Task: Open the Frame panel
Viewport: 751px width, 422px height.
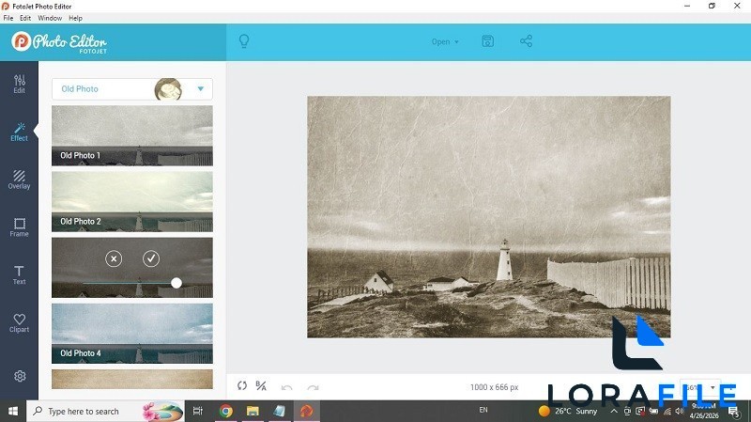Action: (x=19, y=227)
